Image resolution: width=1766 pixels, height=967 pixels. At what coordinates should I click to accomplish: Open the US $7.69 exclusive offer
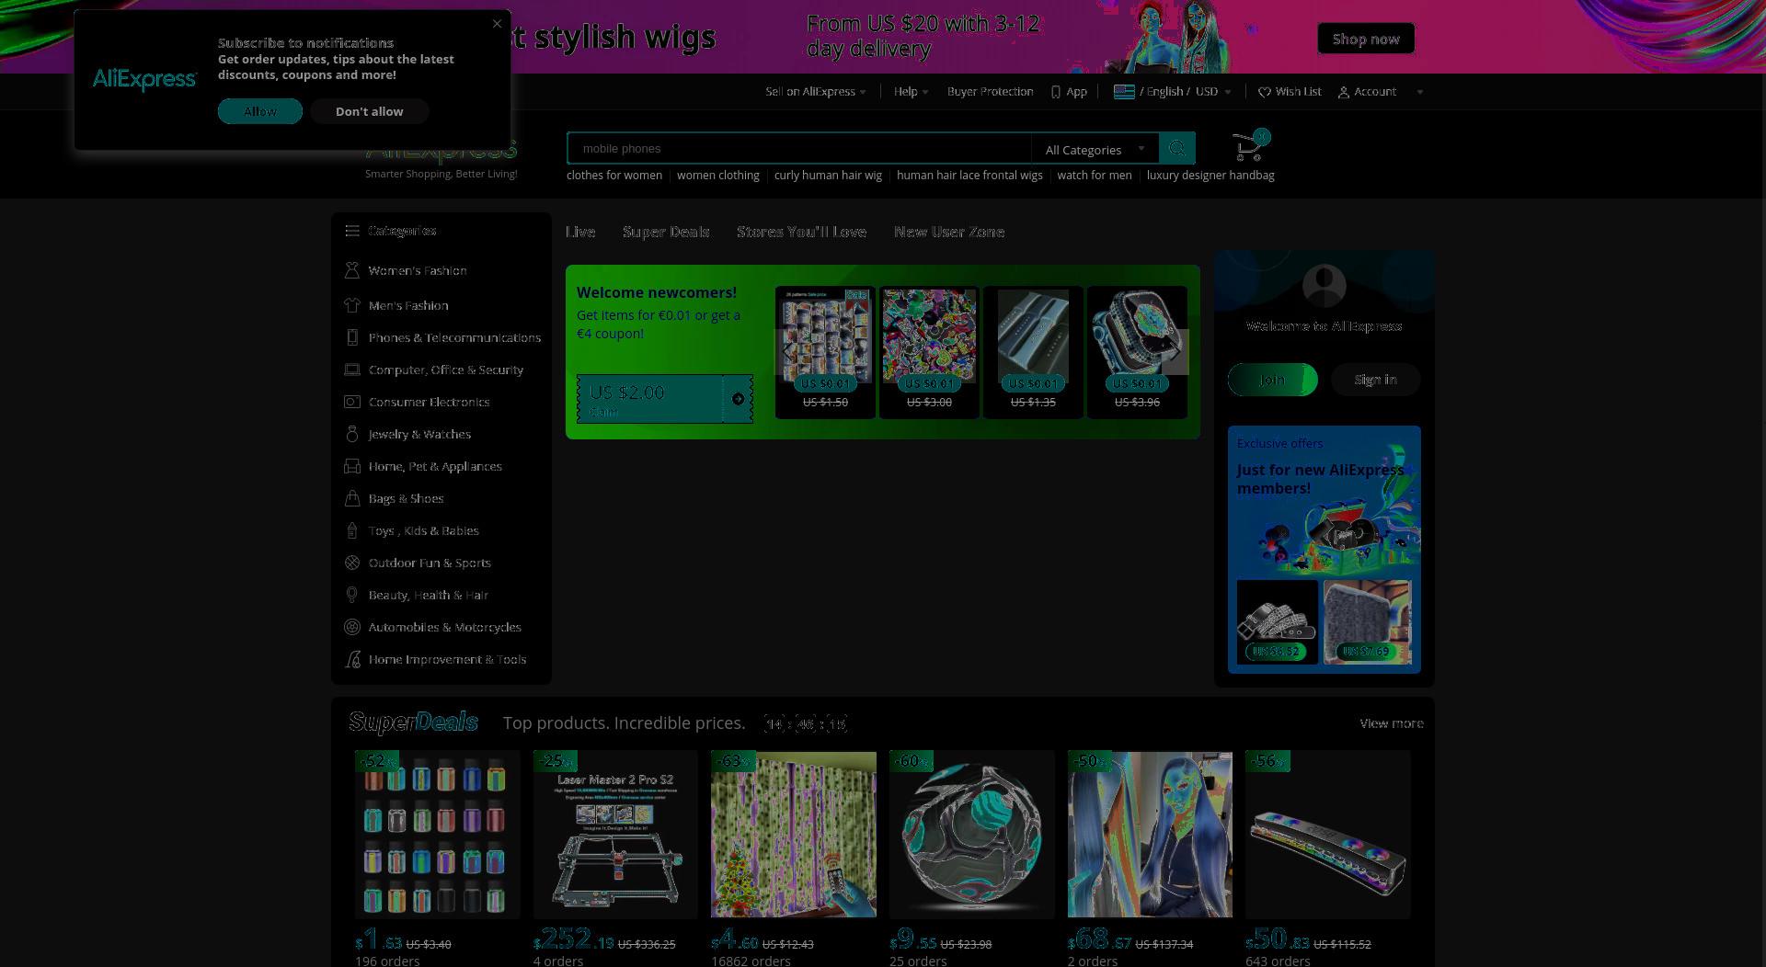[x=1367, y=621]
